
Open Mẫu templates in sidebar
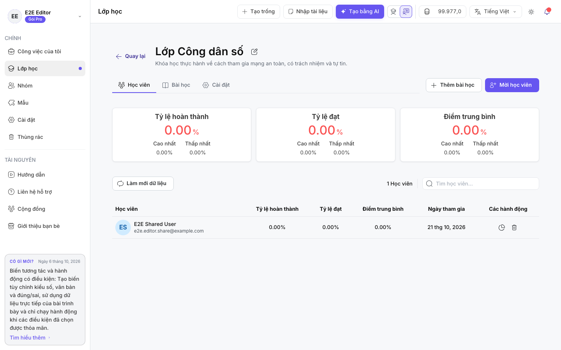pyautogui.click(x=45, y=103)
